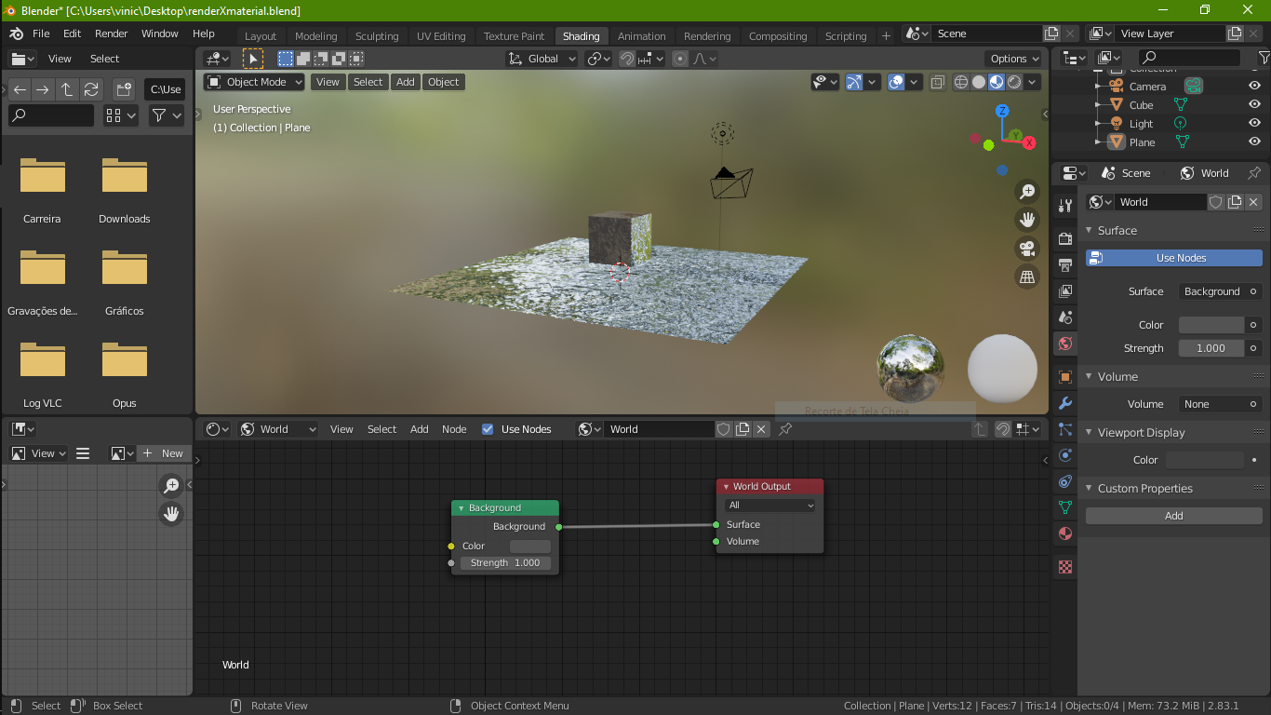Viewport: 1271px width, 715px height.
Task: Hide the Camera in the outliner
Action: 1254,87
